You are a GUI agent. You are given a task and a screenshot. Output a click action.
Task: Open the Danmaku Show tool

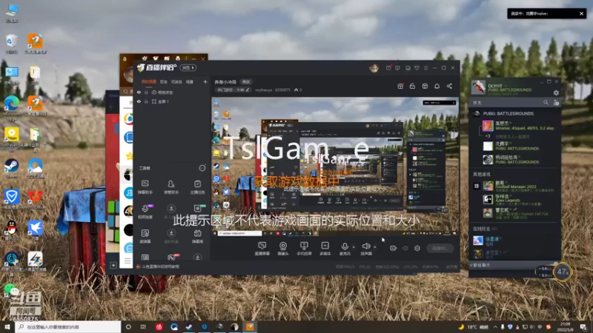pyautogui.click(x=197, y=236)
